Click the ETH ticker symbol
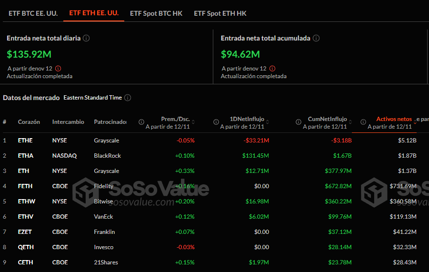The image size is (429, 272). coord(23,171)
